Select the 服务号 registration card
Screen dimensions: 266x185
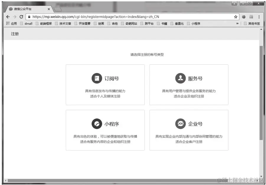[x=189, y=85]
